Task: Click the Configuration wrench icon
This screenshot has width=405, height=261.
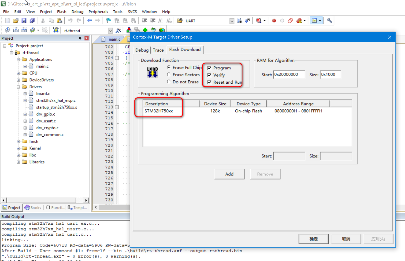Action: coord(329,20)
